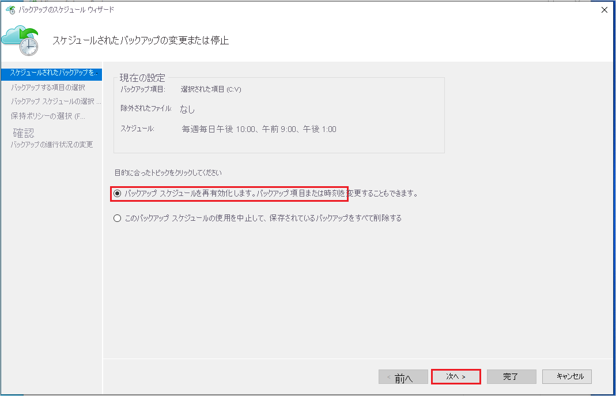Viewport: 616px width, 396px height.
Task: Go to バックアップ スケジュールの選択 step
Action: point(56,101)
